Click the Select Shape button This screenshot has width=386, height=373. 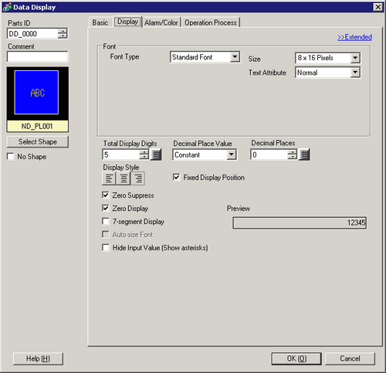pos(38,142)
